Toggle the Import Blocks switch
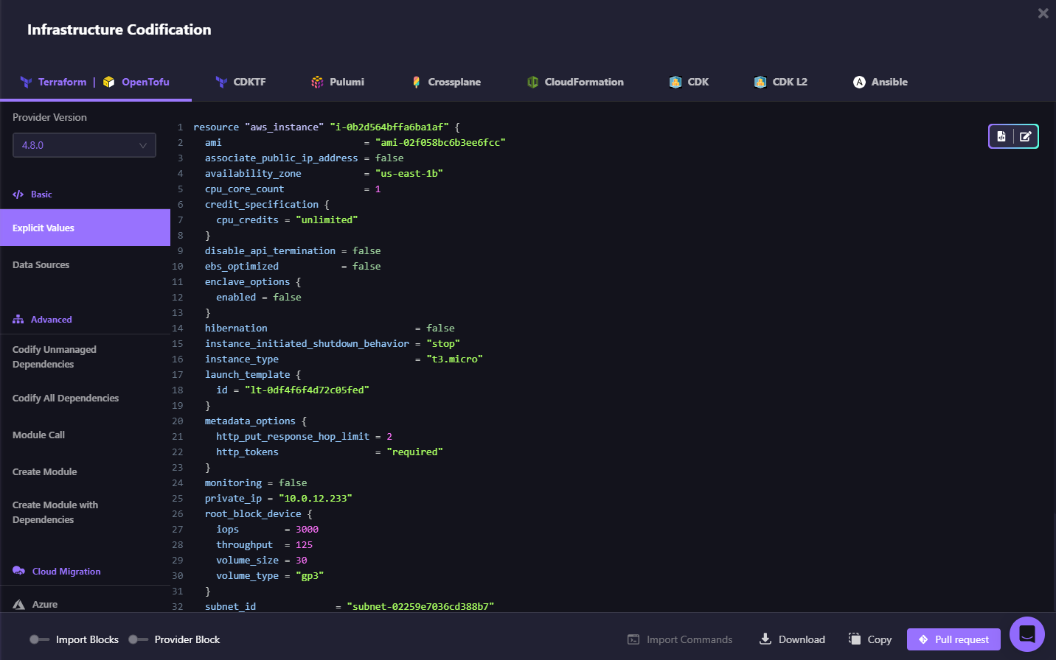 (x=39, y=639)
